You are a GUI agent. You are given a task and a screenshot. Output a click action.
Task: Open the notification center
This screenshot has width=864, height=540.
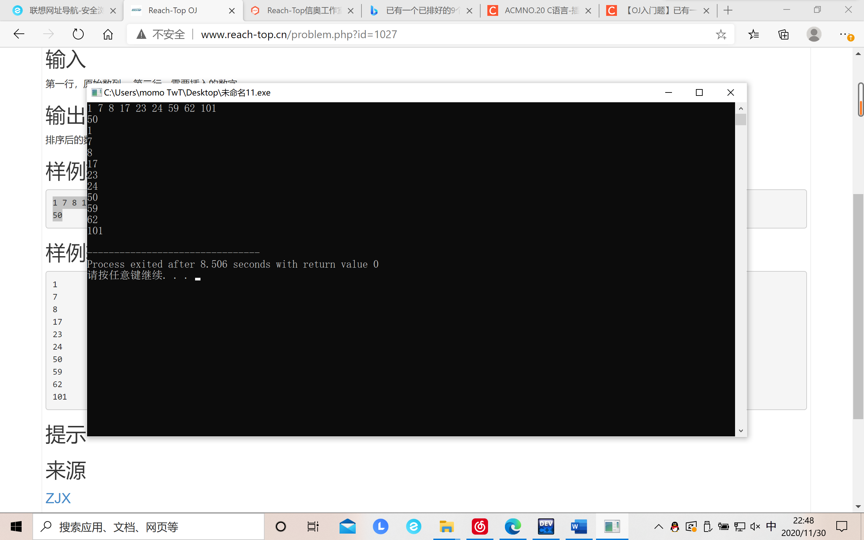tap(841, 526)
